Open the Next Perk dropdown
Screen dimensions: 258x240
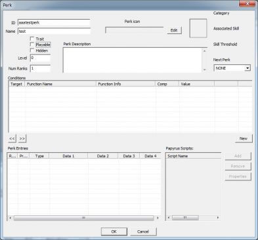247,68
